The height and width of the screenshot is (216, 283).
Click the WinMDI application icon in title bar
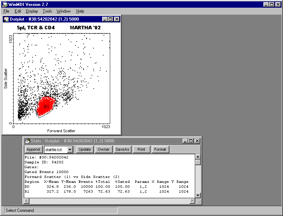tap(5, 5)
